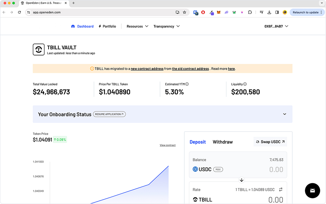Toggle the browser side panel icon
326x204 pixels.
coord(277,12)
